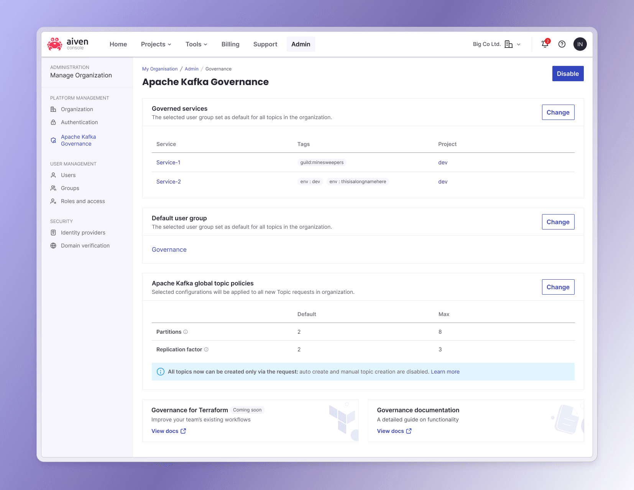Expand the Projects dropdown menu
The image size is (634, 490).
click(x=156, y=44)
